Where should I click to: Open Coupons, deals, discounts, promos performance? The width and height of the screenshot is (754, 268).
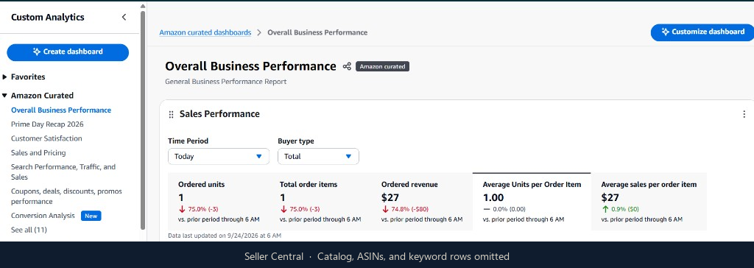[x=66, y=197]
